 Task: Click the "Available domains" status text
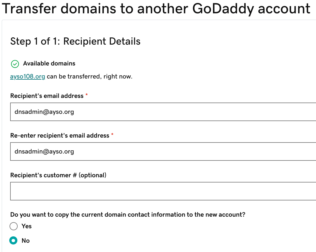coord(49,63)
